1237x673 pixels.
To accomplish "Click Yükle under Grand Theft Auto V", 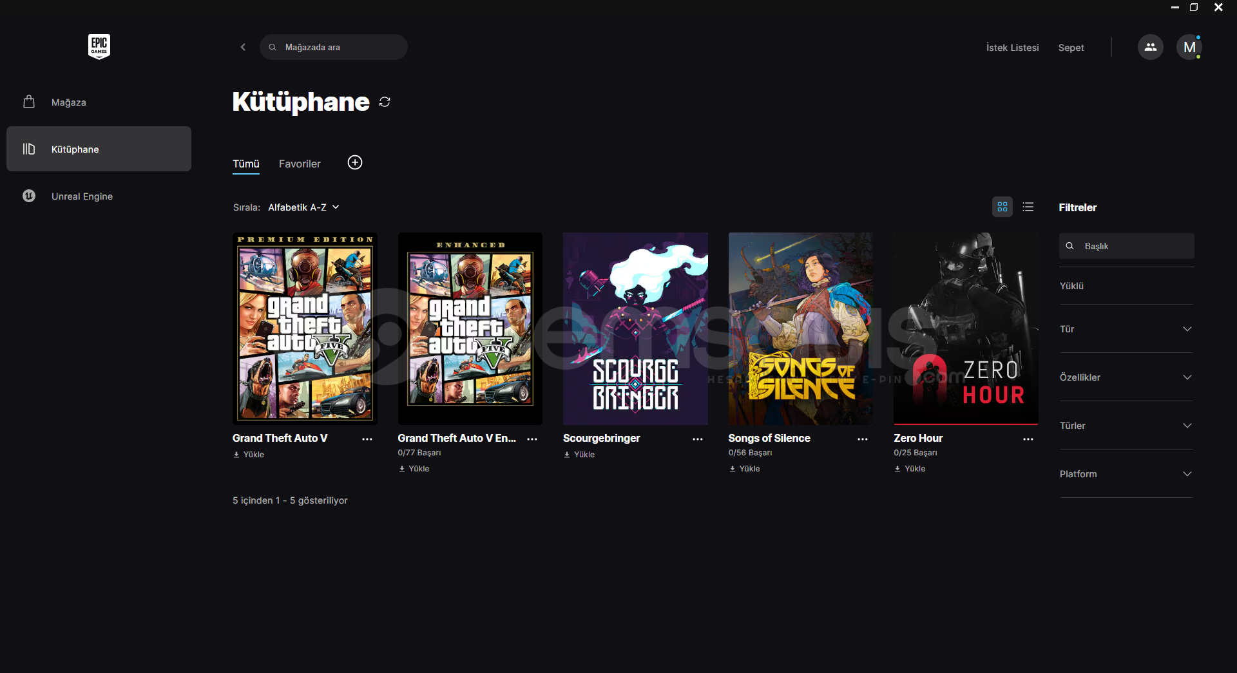I will click(x=249, y=455).
